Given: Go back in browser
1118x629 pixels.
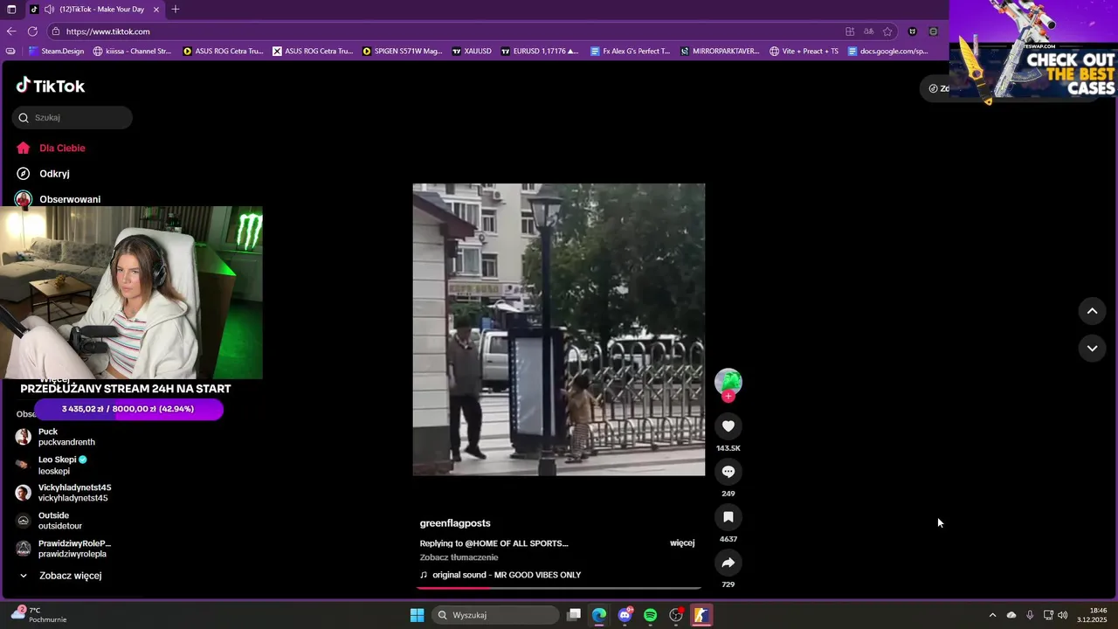Looking at the screenshot, I should (x=11, y=31).
